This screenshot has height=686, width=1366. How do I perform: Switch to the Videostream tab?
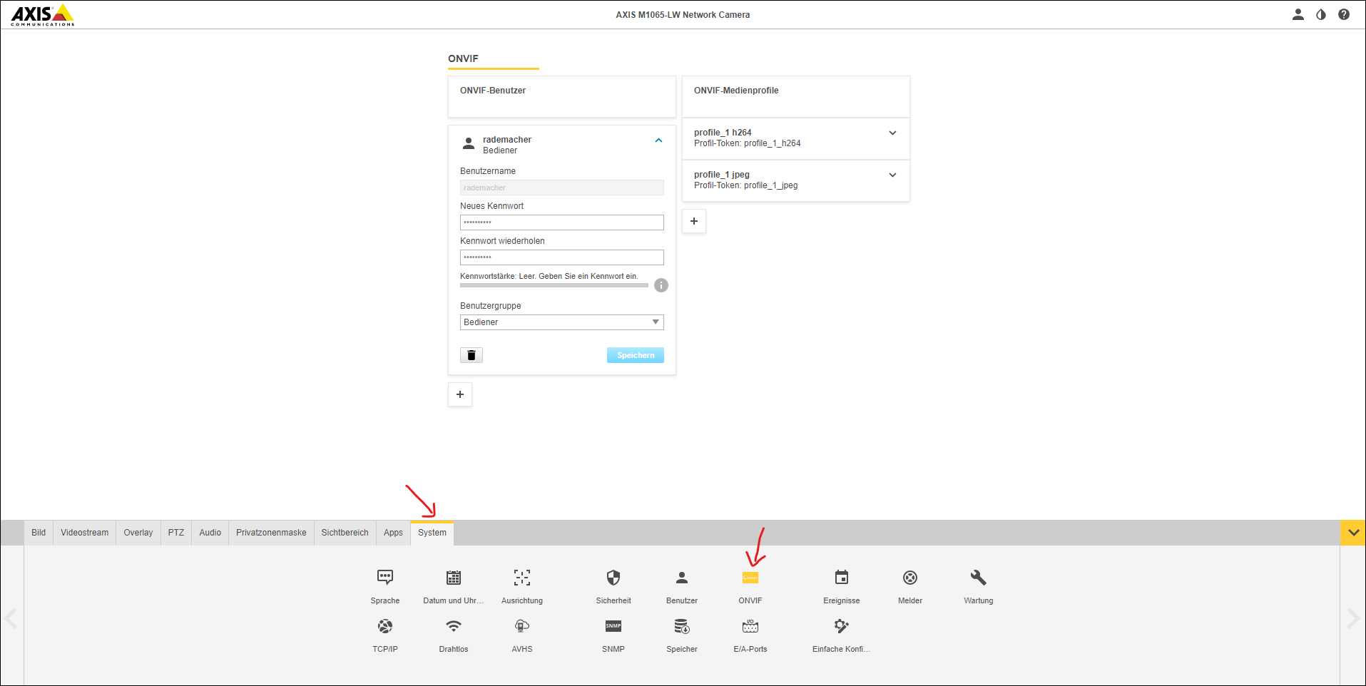(x=85, y=533)
